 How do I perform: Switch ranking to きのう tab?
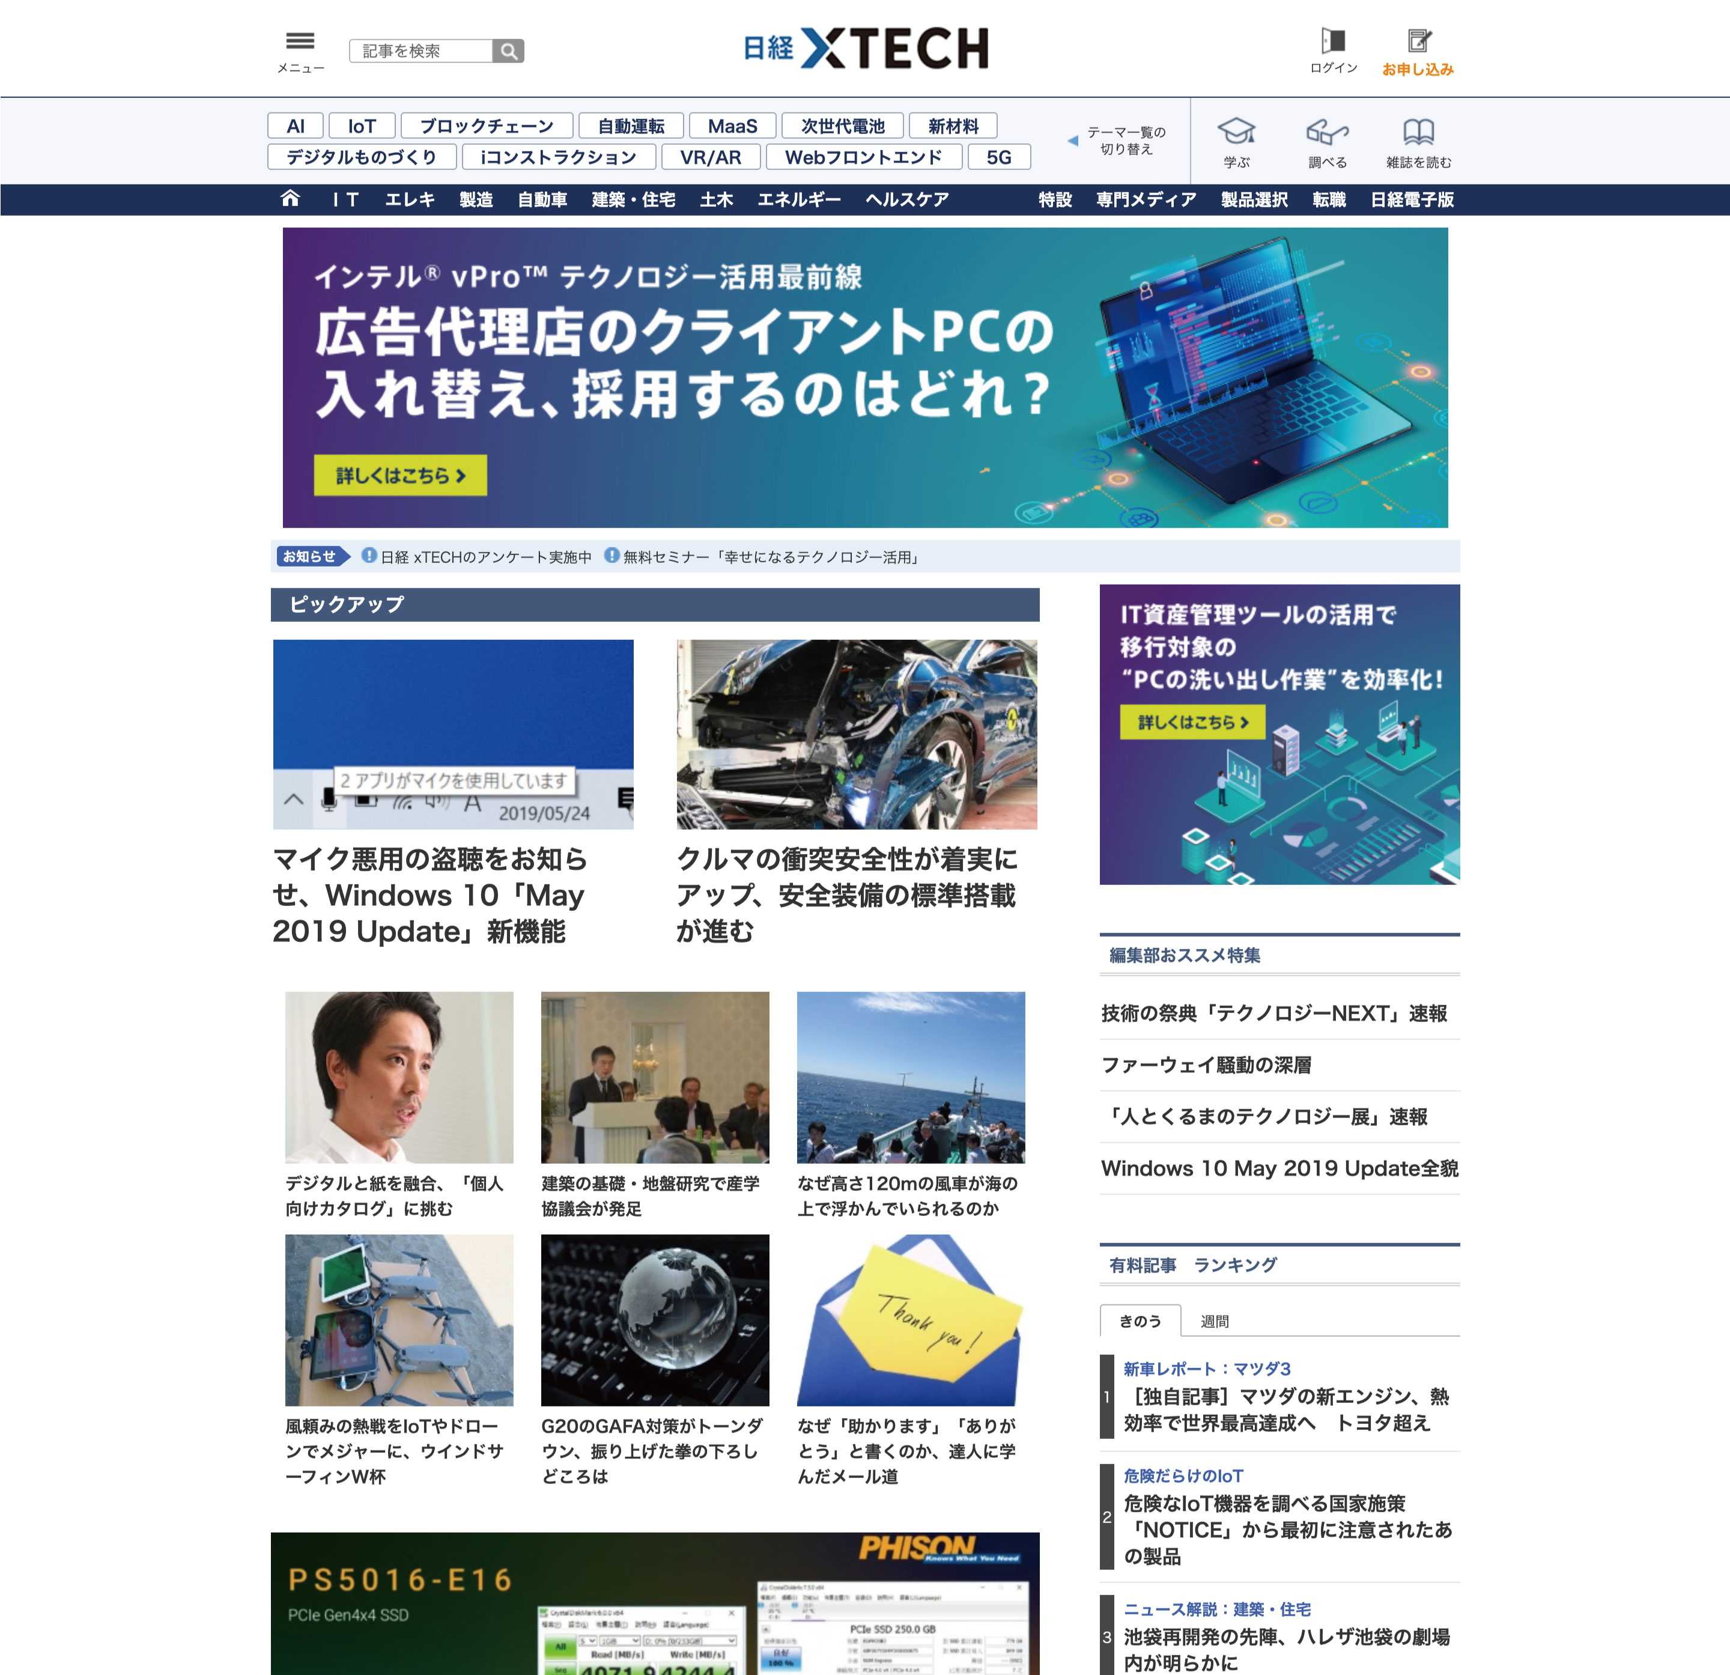point(1140,1321)
